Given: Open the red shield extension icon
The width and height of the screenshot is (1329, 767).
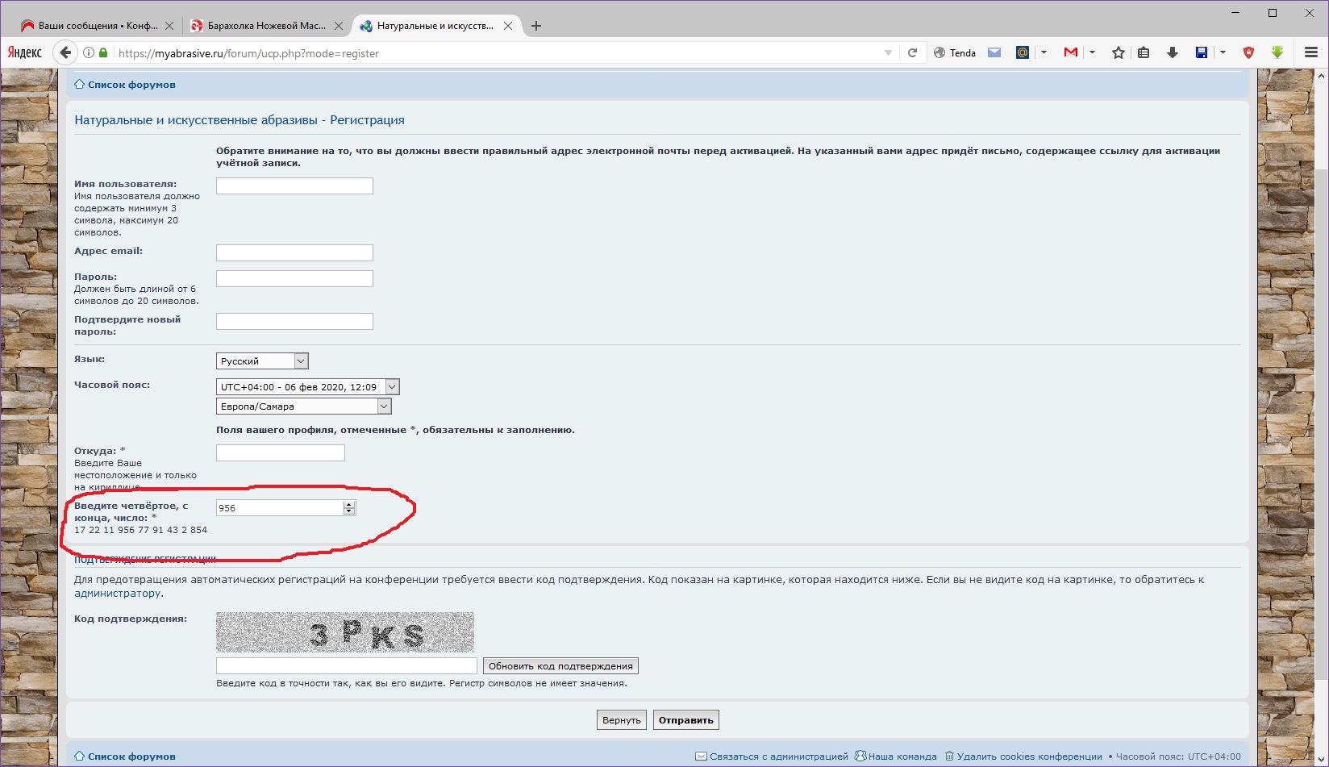Looking at the screenshot, I should pos(1248,52).
